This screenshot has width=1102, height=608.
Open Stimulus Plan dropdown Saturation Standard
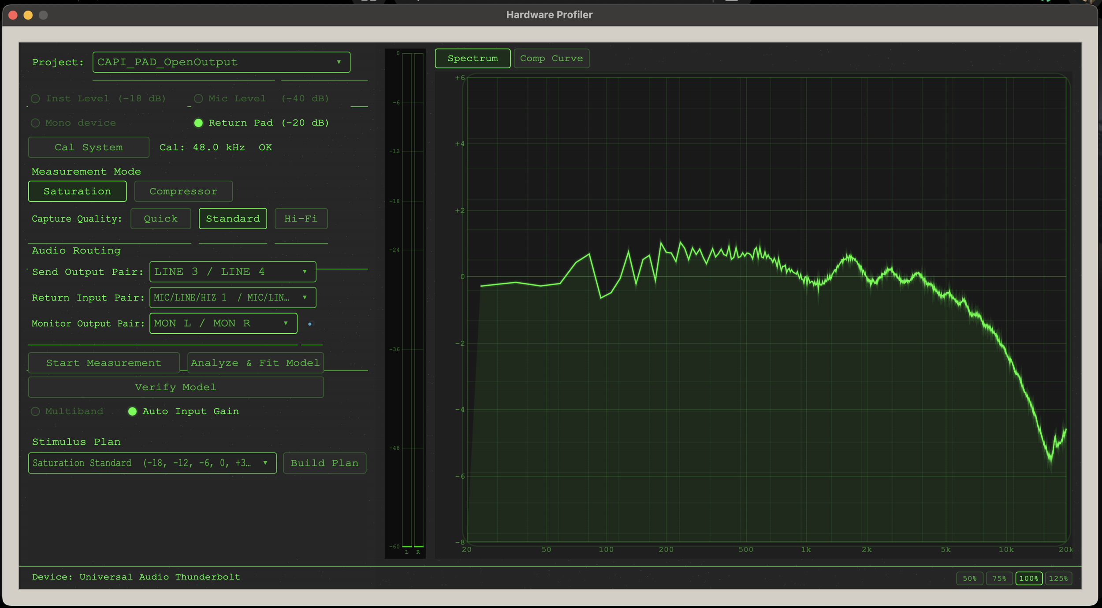click(x=153, y=463)
